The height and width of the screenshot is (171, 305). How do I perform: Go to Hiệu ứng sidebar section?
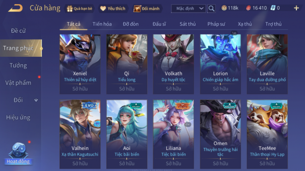tap(18, 117)
